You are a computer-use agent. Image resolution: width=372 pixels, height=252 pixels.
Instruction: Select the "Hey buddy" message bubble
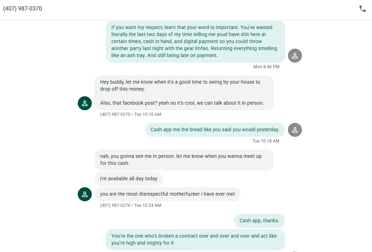184,92
